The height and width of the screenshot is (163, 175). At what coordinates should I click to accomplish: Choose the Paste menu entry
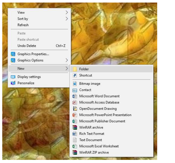click(x=39, y=33)
